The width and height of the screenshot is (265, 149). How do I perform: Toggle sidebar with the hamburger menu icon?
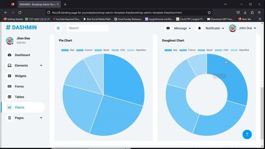58,28
